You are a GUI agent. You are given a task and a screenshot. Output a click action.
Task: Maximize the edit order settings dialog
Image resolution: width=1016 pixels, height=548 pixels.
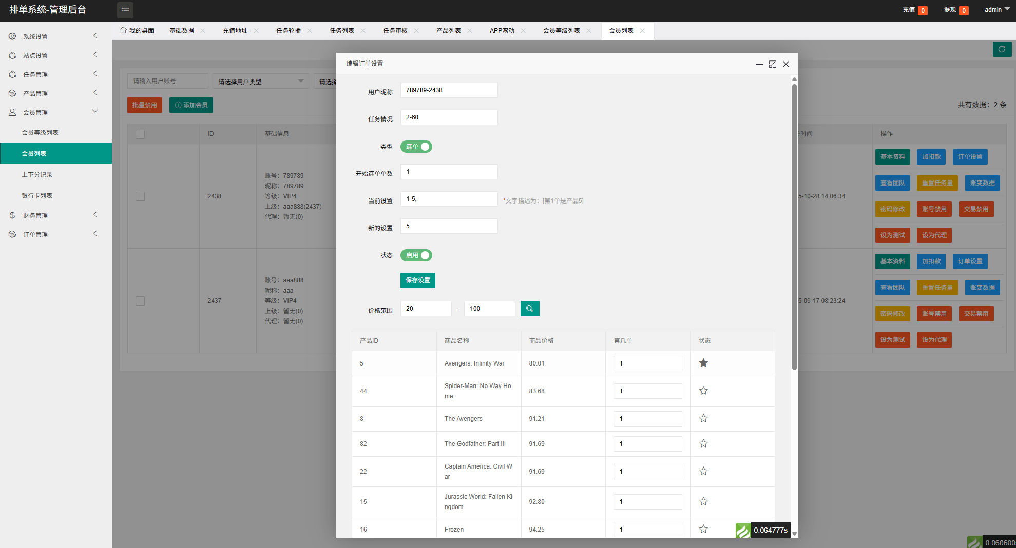tap(772, 64)
